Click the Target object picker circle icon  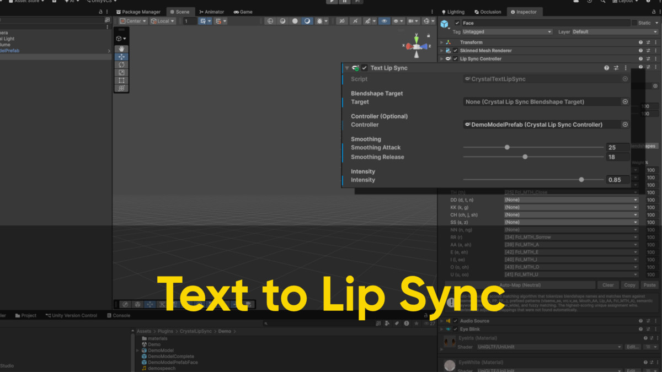(626, 101)
